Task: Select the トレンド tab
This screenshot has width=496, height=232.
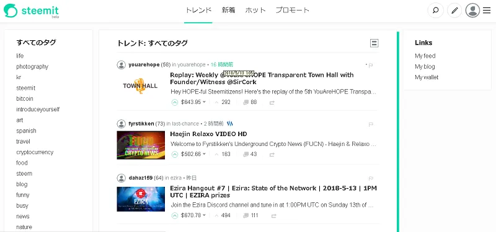Action: coord(198,11)
